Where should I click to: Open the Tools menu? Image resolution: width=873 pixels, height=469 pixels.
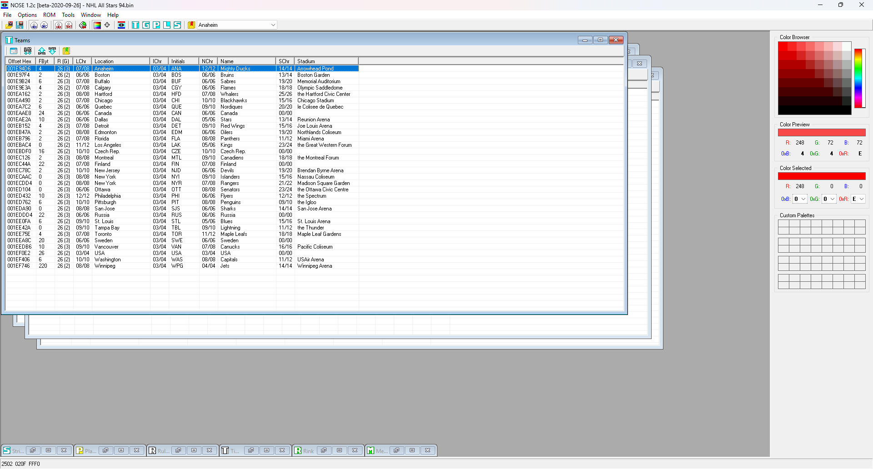coord(68,15)
